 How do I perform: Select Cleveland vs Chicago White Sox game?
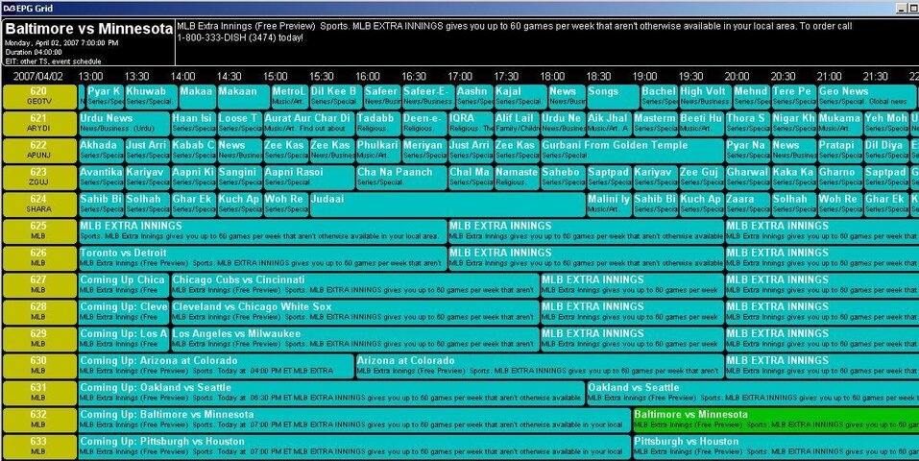point(355,312)
